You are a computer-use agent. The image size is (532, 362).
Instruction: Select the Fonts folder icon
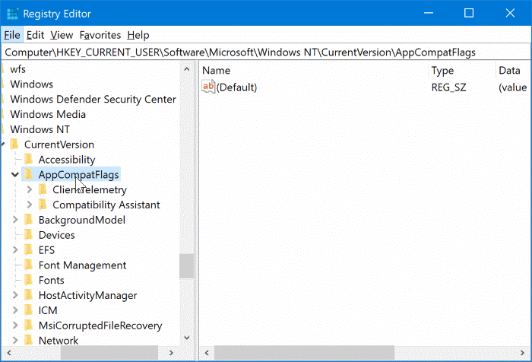click(x=29, y=280)
